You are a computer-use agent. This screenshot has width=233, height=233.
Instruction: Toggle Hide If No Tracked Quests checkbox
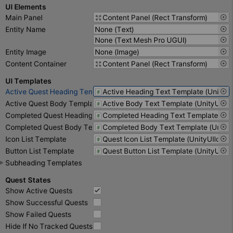click(97, 226)
